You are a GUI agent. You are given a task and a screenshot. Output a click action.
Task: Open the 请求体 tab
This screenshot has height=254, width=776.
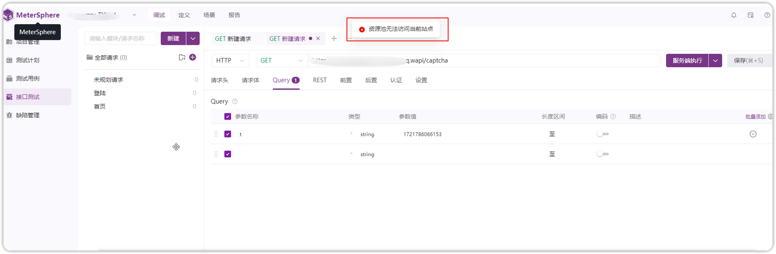pos(250,80)
